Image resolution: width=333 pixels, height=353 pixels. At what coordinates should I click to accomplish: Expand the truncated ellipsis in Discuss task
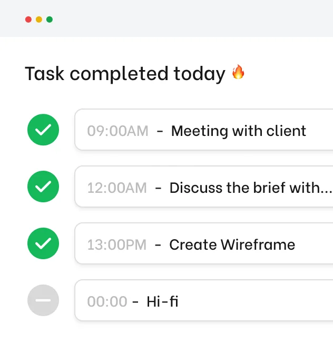click(x=327, y=189)
